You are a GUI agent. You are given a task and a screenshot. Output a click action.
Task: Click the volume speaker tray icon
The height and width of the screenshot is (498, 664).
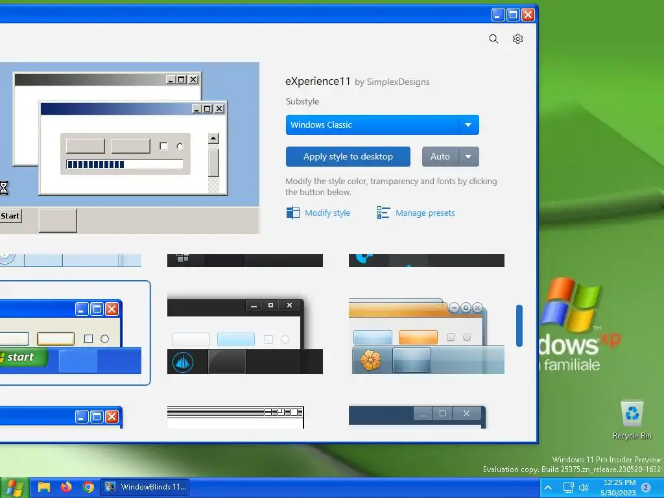pyautogui.click(x=584, y=488)
